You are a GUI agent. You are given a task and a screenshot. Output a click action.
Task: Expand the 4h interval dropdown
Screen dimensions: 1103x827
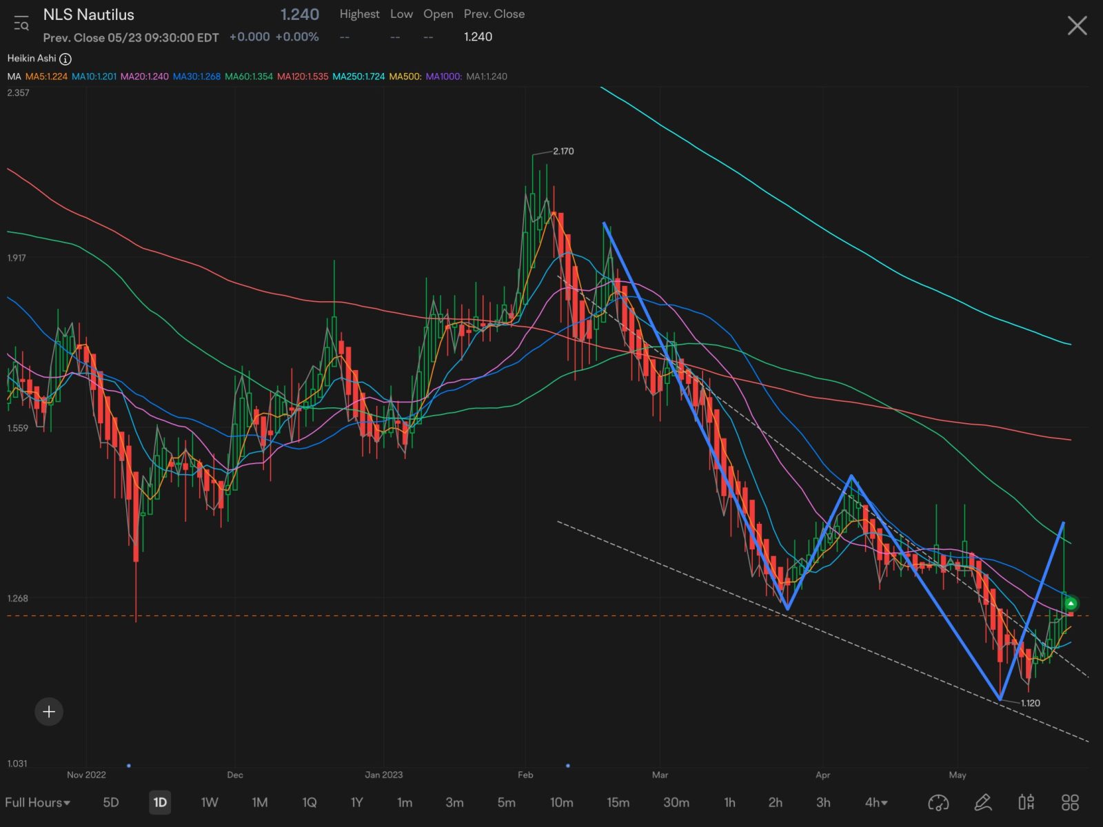coord(876,802)
